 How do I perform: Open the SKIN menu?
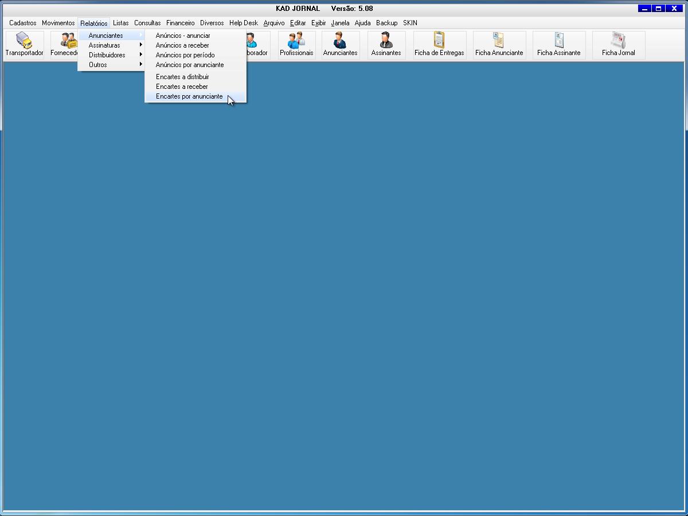[410, 23]
